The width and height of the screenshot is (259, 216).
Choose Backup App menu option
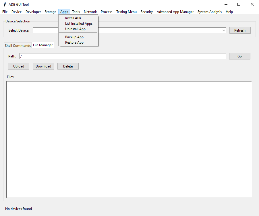tap(74, 37)
